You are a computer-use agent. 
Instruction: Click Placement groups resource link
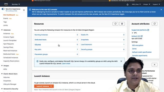point(41,54)
